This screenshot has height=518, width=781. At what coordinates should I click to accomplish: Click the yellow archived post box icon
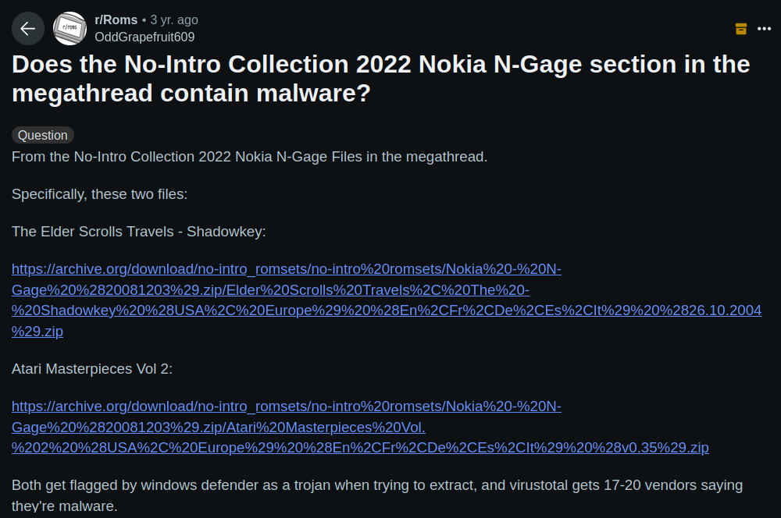click(x=740, y=29)
